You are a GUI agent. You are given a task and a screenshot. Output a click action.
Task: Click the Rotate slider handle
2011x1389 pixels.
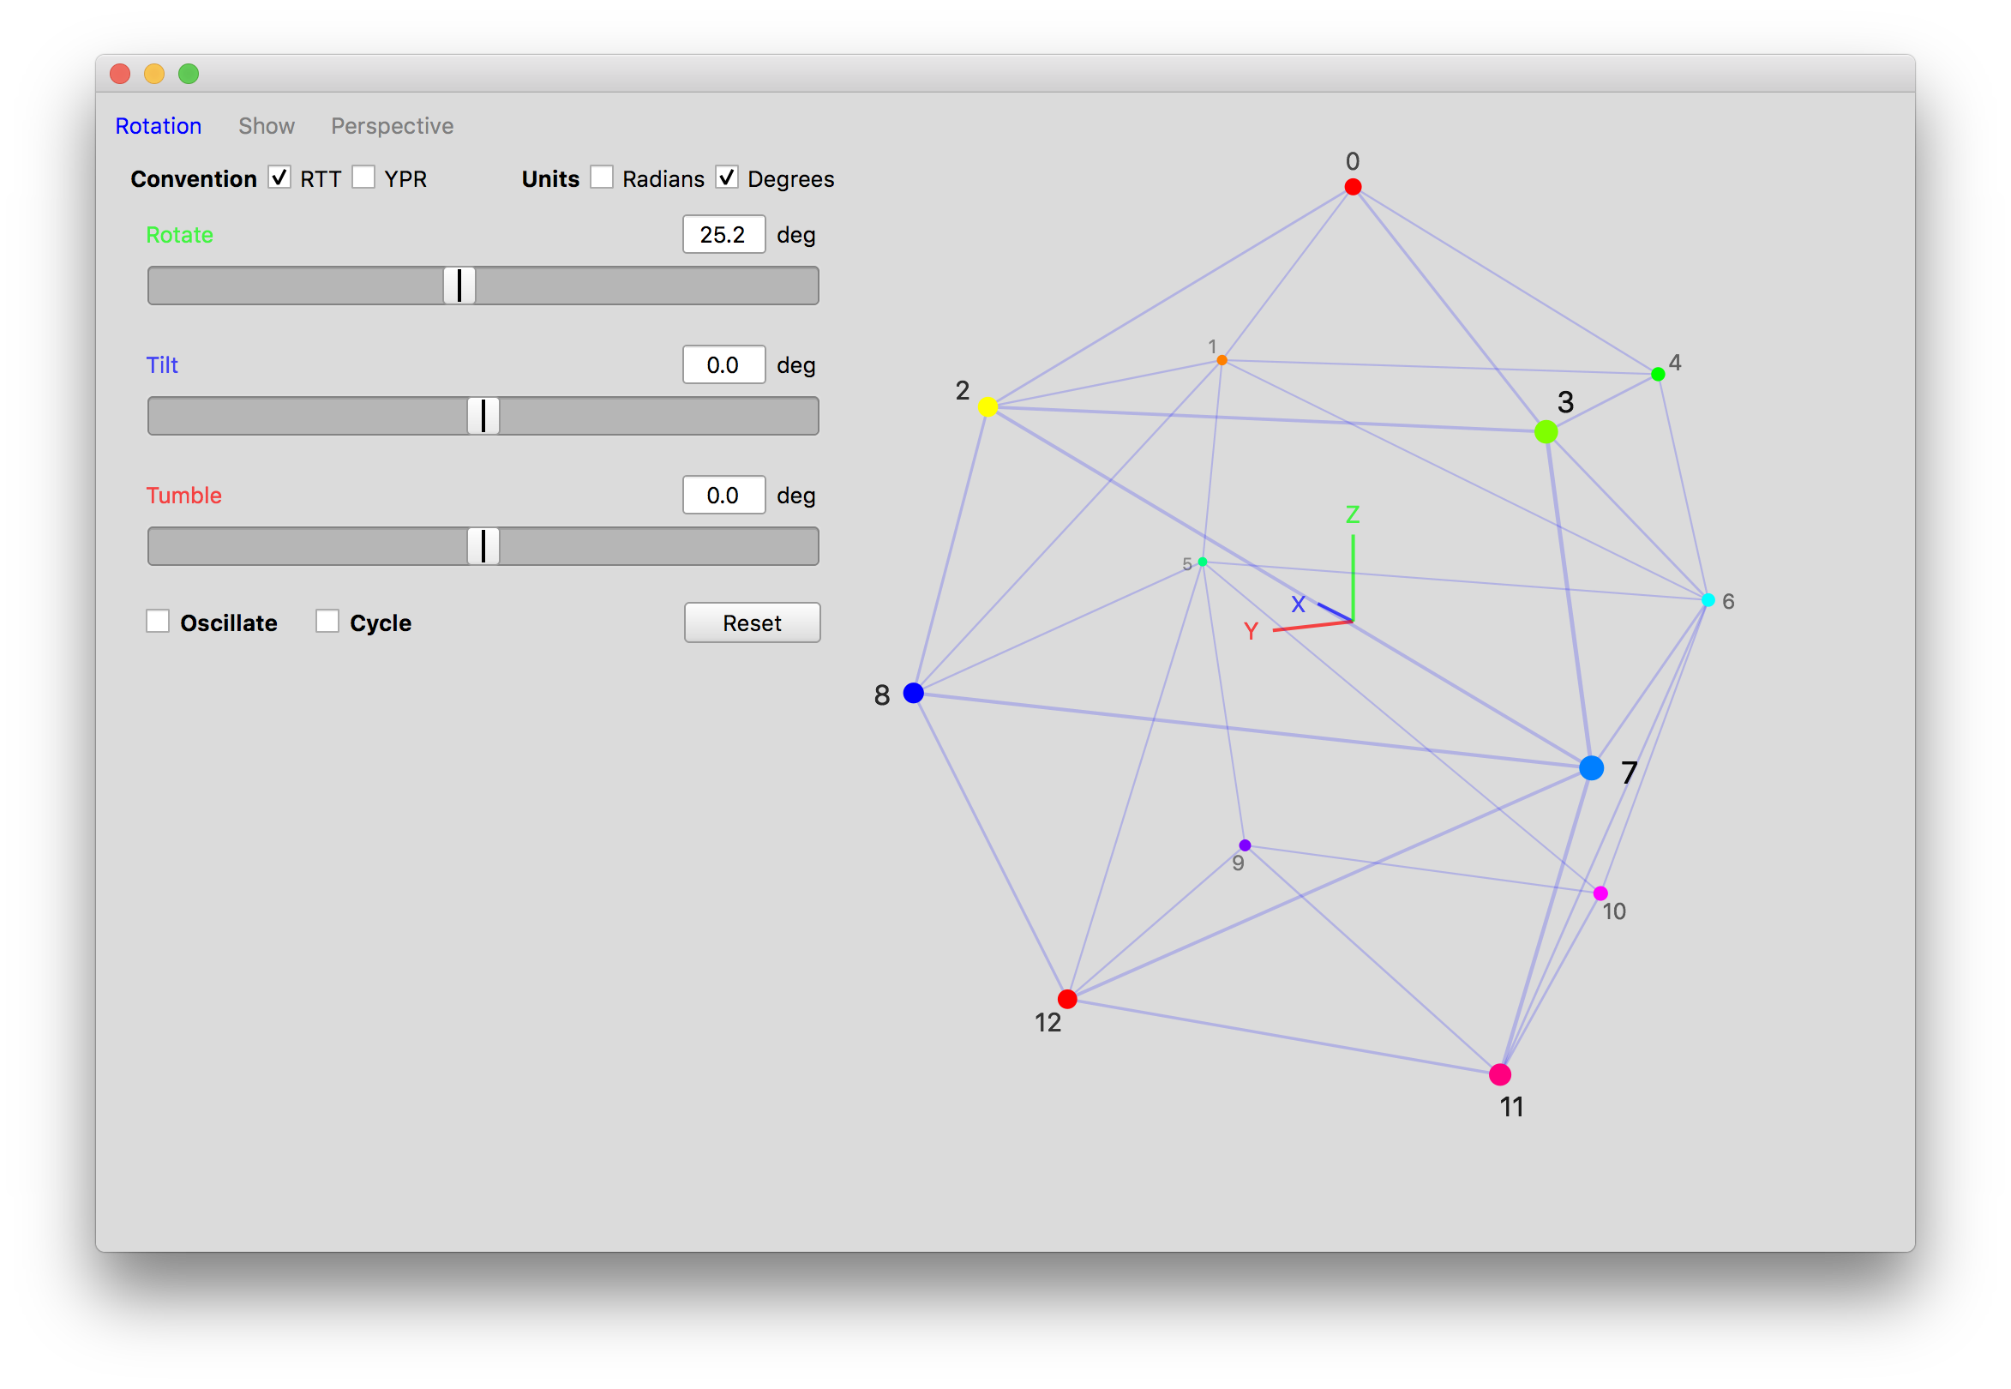pyautogui.click(x=459, y=286)
